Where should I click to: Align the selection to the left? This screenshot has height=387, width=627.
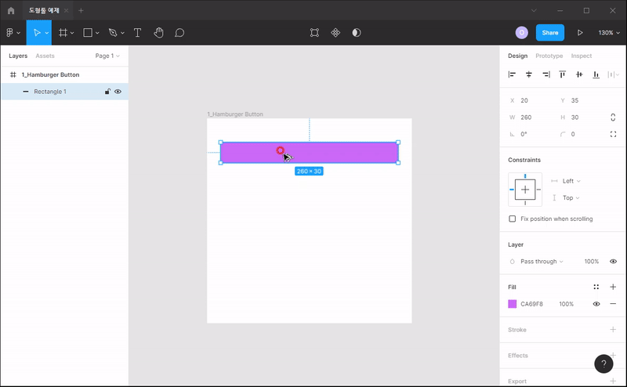click(x=512, y=74)
